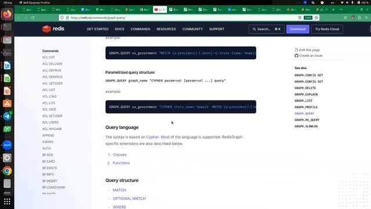Open GRAPH.RO_QUERY in See also
This screenshot has height=209, width=371.
(x=307, y=120)
